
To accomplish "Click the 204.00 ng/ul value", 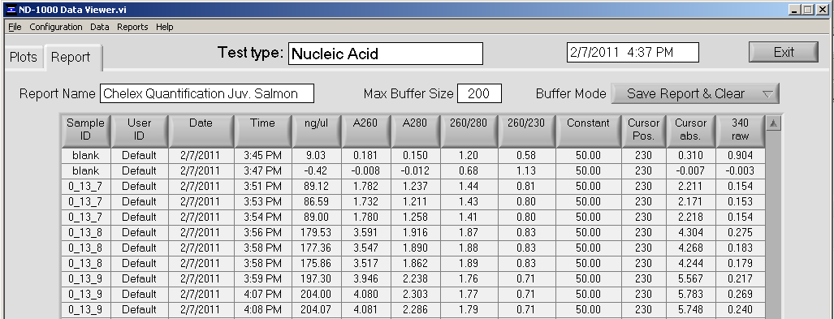I will (317, 294).
